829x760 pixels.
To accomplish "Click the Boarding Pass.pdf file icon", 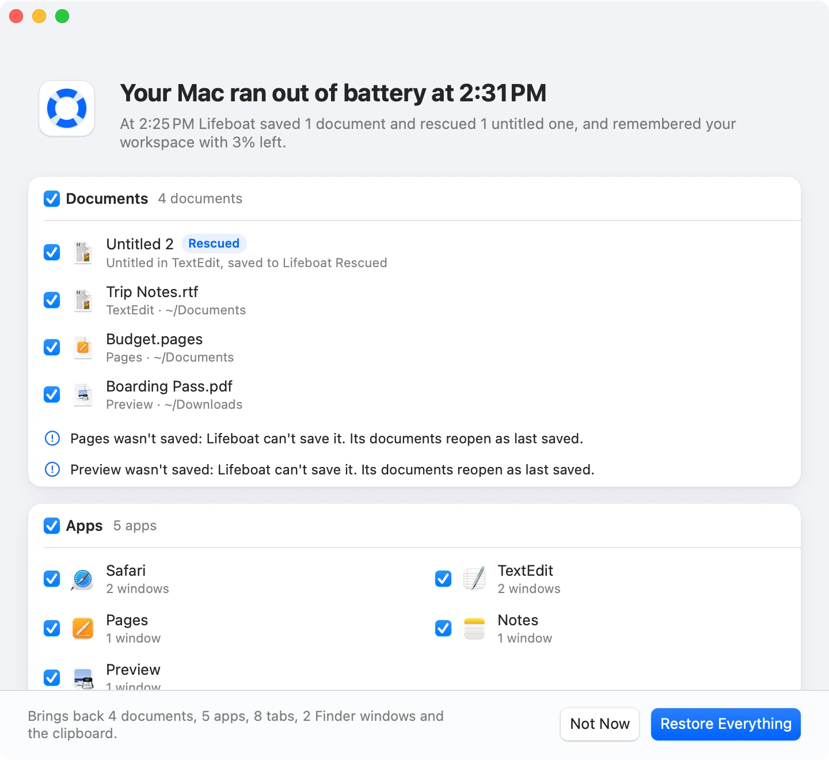I will pyautogui.click(x=83, y=394).
